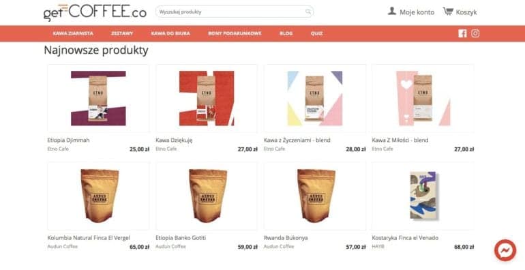Open the Kawa Dziękuję product title
This screenshot has width=525, height=270.
coord(174,140)
